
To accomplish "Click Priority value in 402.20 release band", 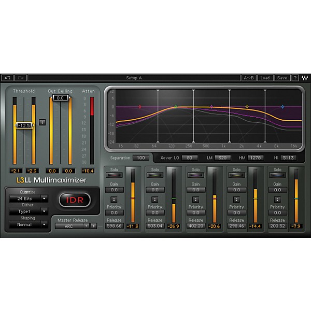I will pyautogui.click(x=196, y=213).
